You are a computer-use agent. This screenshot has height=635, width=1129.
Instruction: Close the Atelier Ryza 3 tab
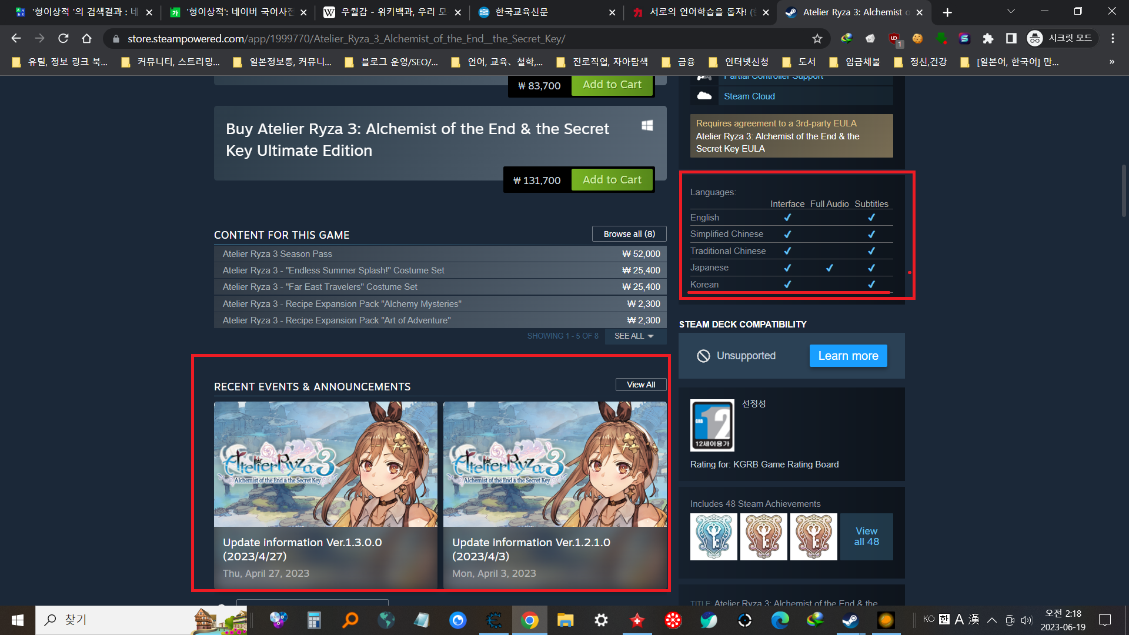coord(920,12)
